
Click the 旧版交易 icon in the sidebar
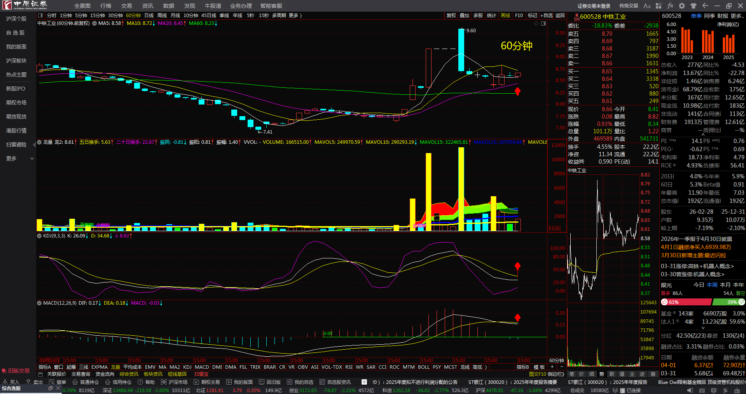point(16,371)
